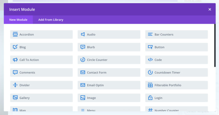Insert a Blog module
This screenshot has width=219, height=115.
point(41,47)
